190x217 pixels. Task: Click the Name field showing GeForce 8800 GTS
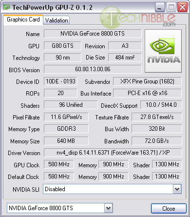(93, 34)
